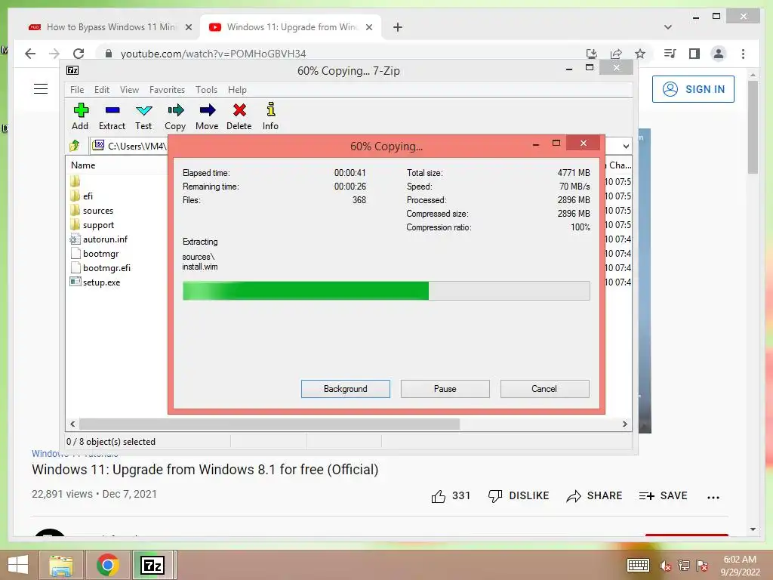This screenshot has width=773, height=580.
Task: Click the install app icon in address bar
Action: (x=592, y=54)
